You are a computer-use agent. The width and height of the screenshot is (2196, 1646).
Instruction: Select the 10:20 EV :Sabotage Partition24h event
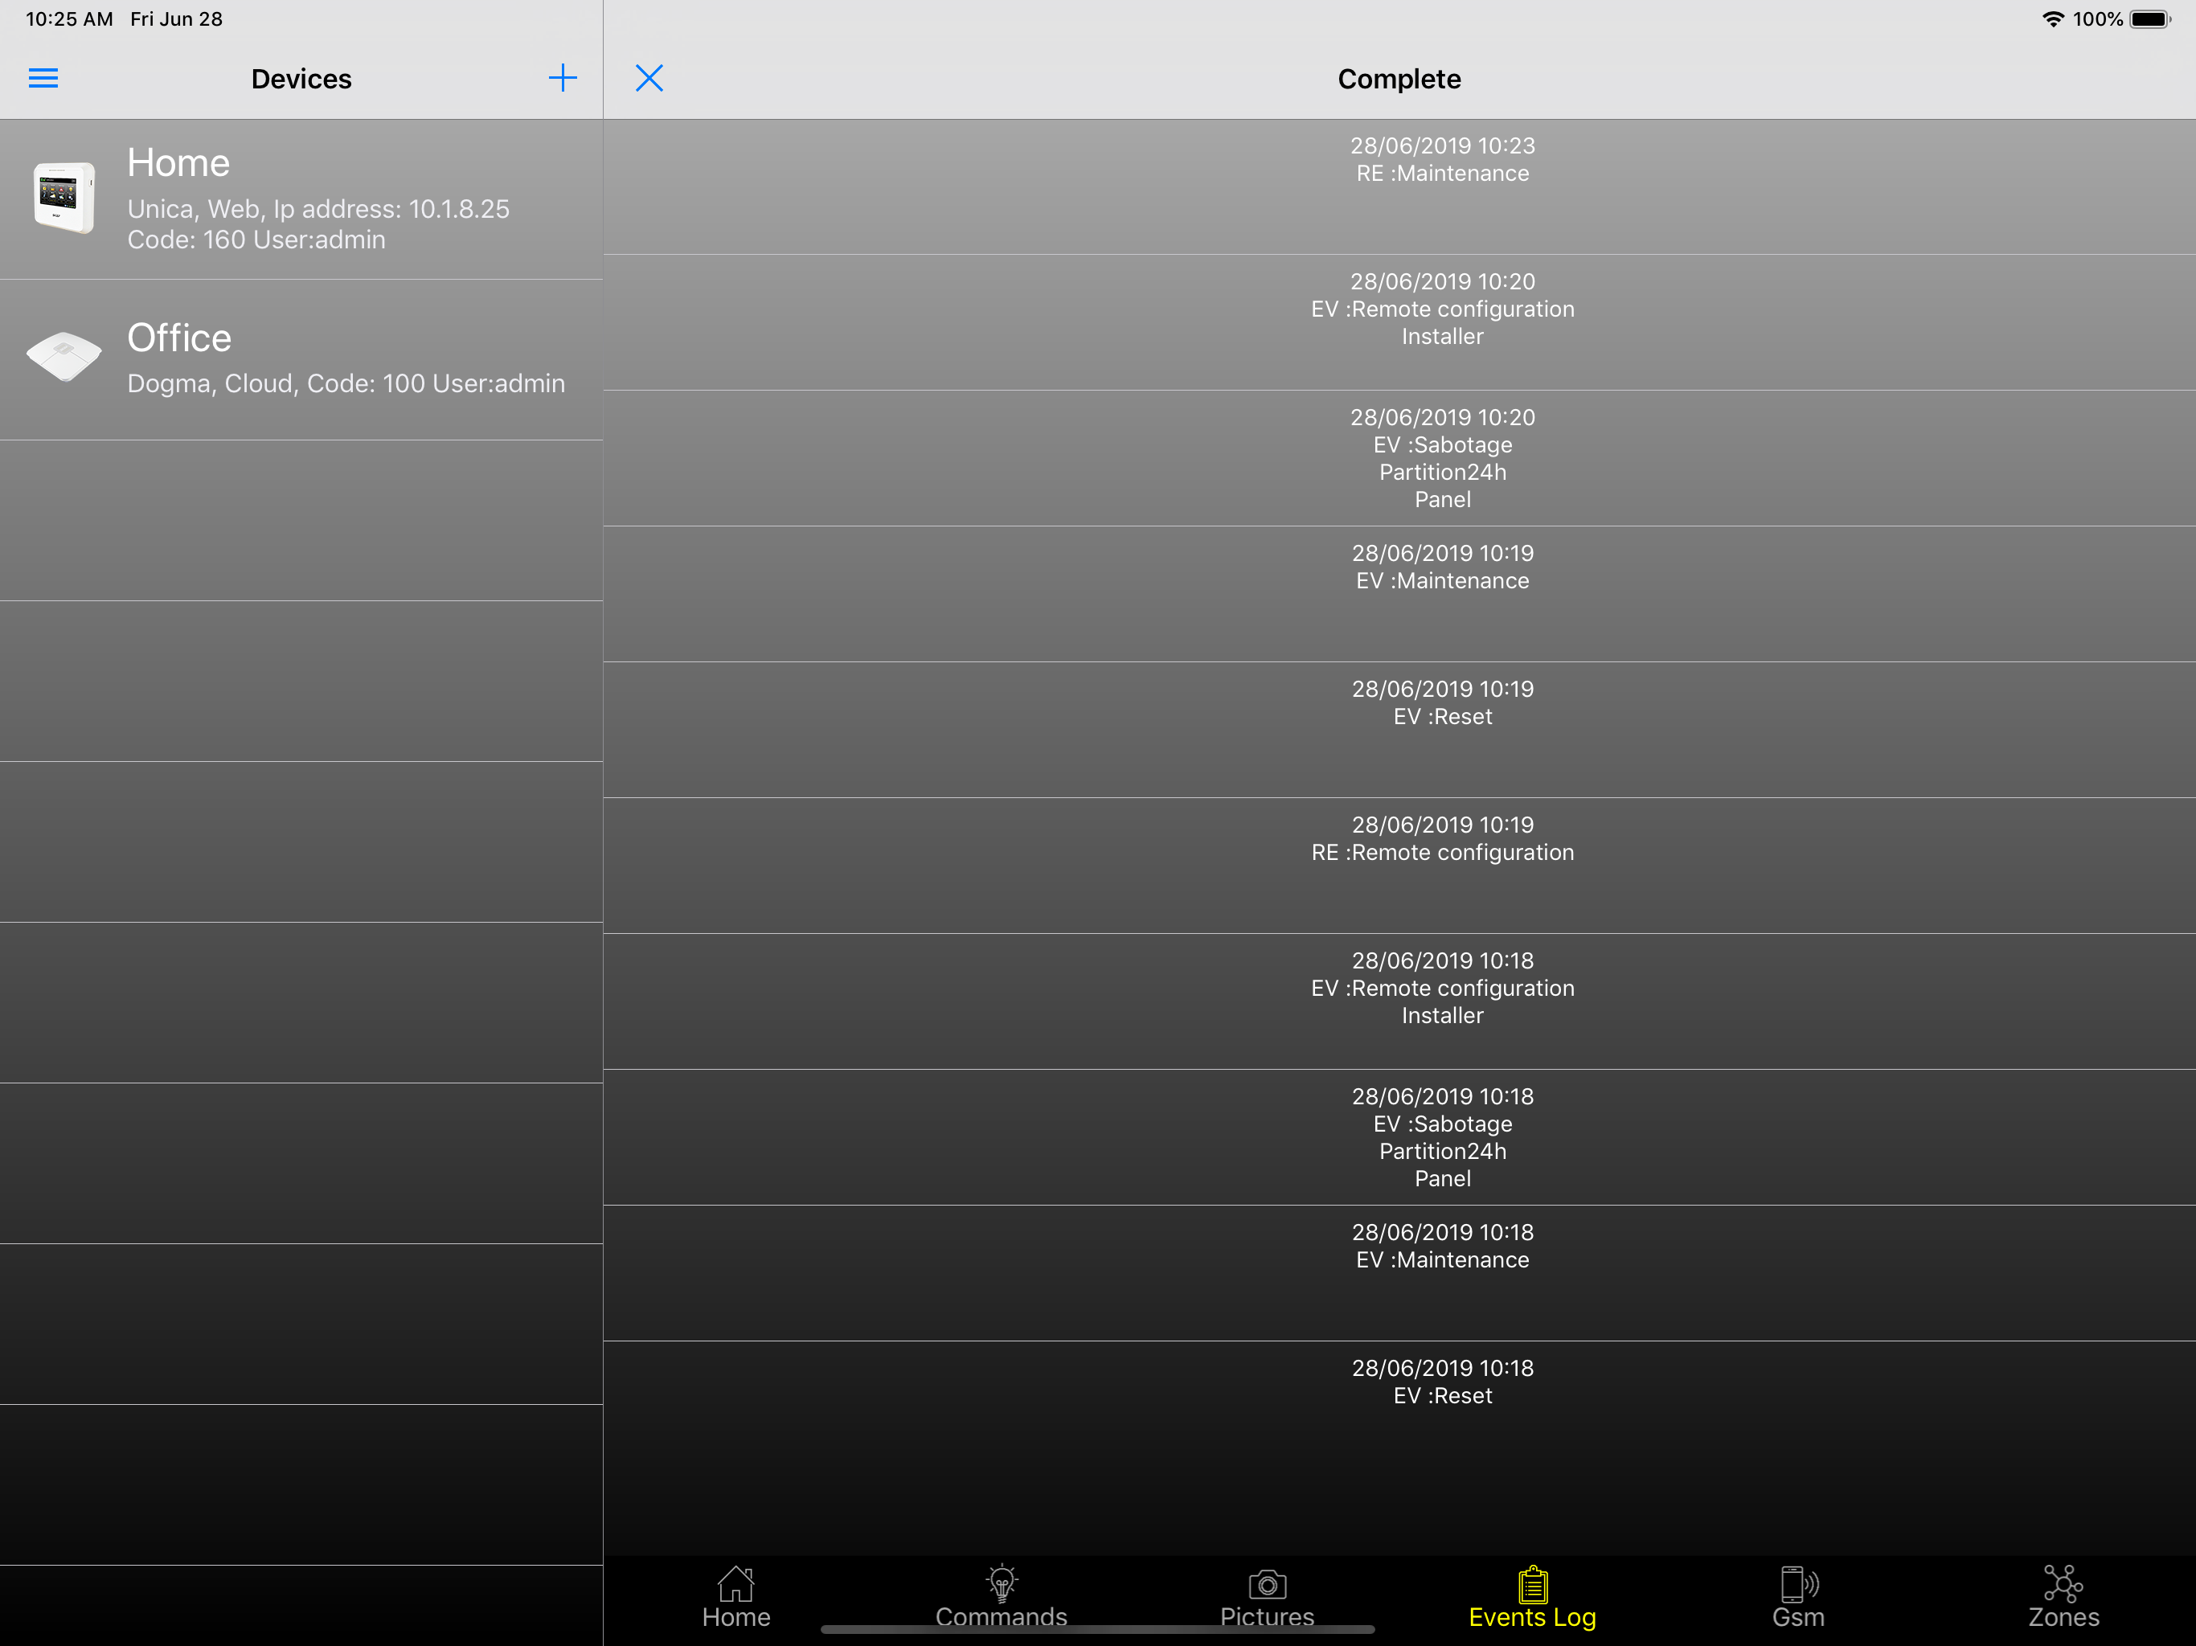point(1399,459)
